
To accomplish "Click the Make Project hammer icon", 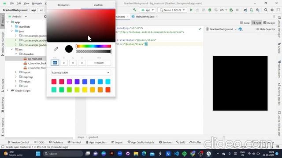I will tap(134, 10).
